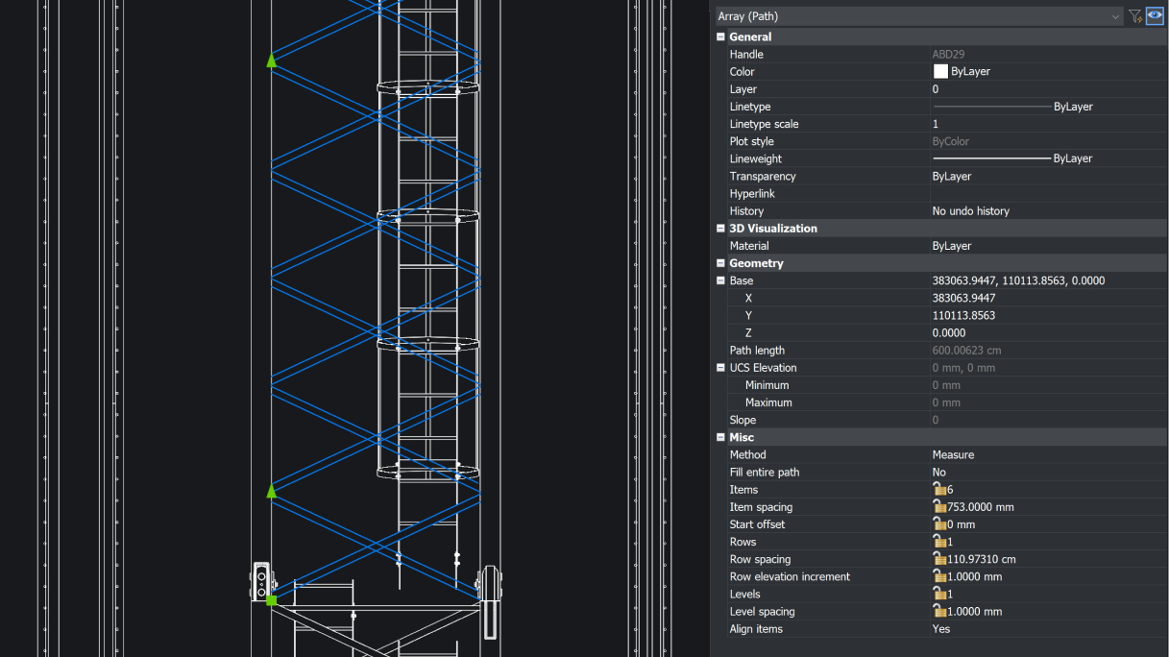Click the Slope value 0

coord(936,420)
